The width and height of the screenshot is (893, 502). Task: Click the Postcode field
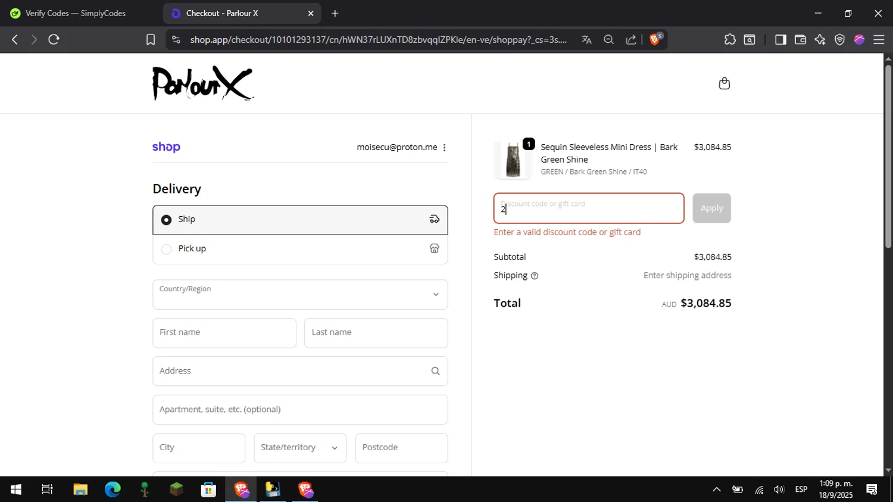pos(401,448)
